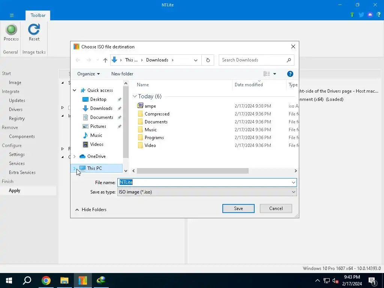
Task: Click the Process button in NTLite toolbar
Action: coord(11,33)
